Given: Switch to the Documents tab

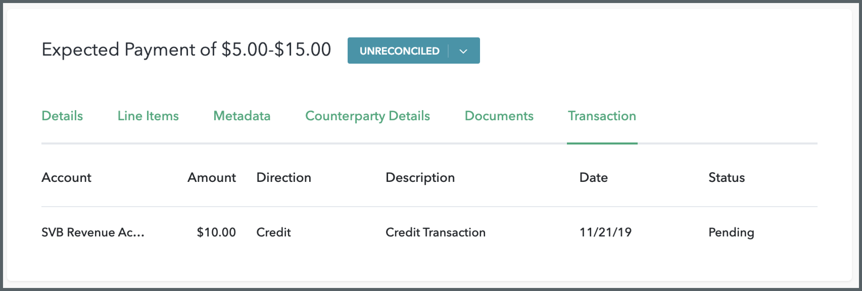Looking at the screenshot, I should 499,116.
